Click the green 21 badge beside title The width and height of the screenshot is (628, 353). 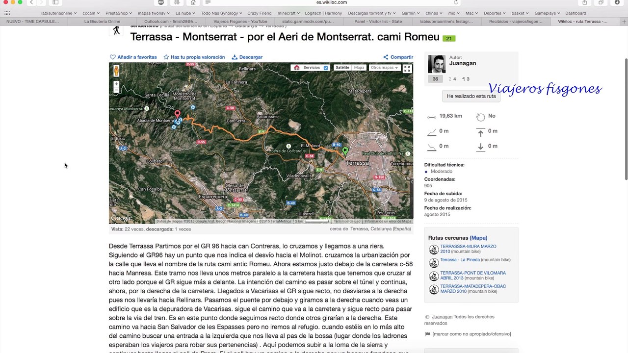[x=448, y=38]
